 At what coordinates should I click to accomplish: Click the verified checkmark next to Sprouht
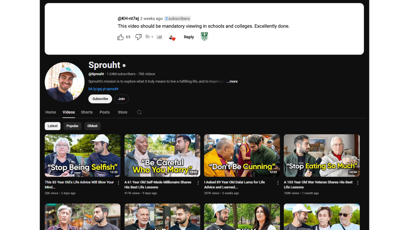click(124, 65)
